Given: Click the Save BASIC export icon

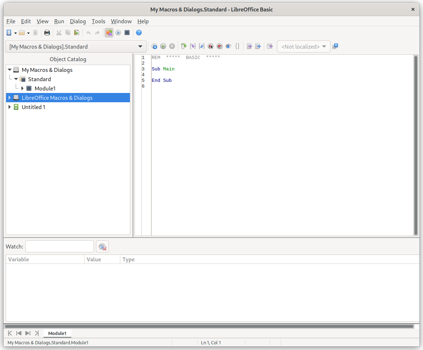Looking at the screenshot, I should [x=258, y=46].
